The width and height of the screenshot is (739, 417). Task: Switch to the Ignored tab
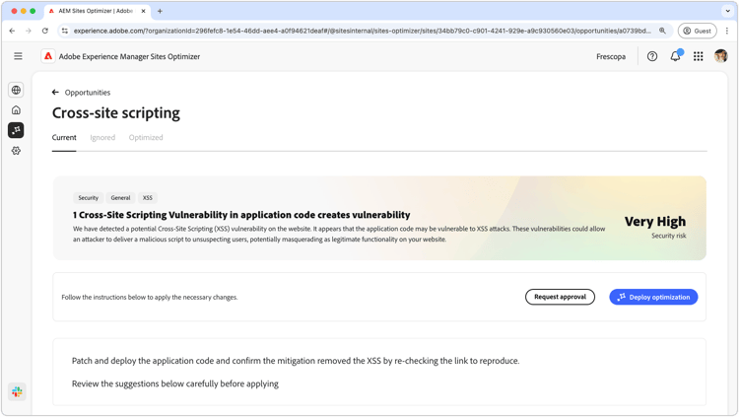[x=102, y=137]
